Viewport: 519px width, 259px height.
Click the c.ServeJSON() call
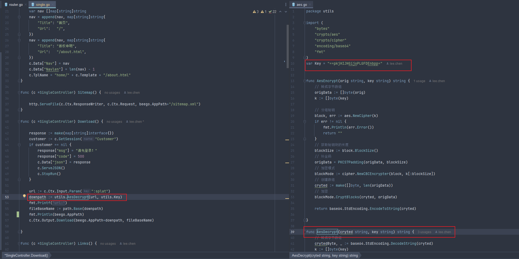[51, 168]
